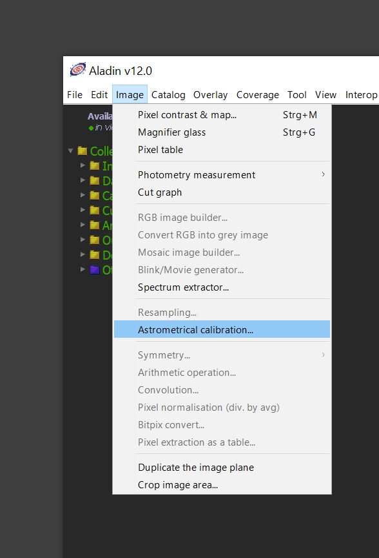
Task: Collapse the top-level Collections tree arrow
Action: (71, 151)
